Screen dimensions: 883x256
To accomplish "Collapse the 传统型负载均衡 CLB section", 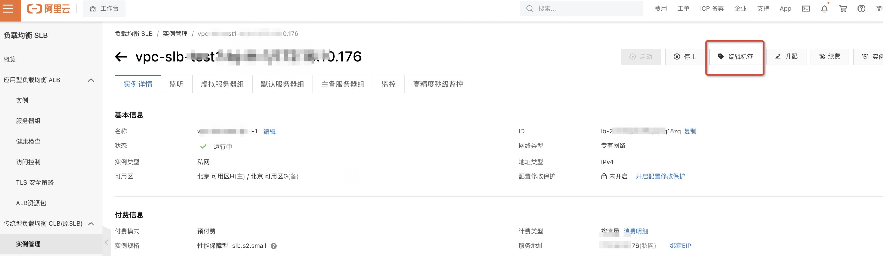I will click(91, 224).
